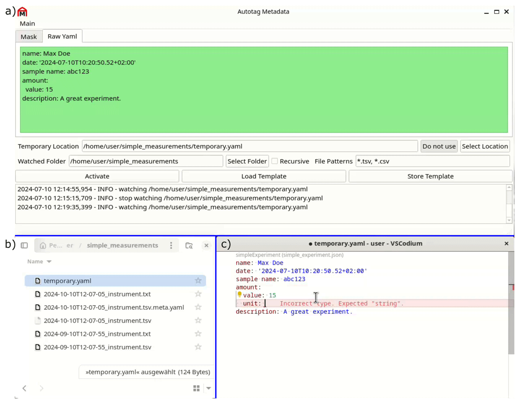Click the folder search icon
This screenshot has width=520, height=404.
coord(189,245)
